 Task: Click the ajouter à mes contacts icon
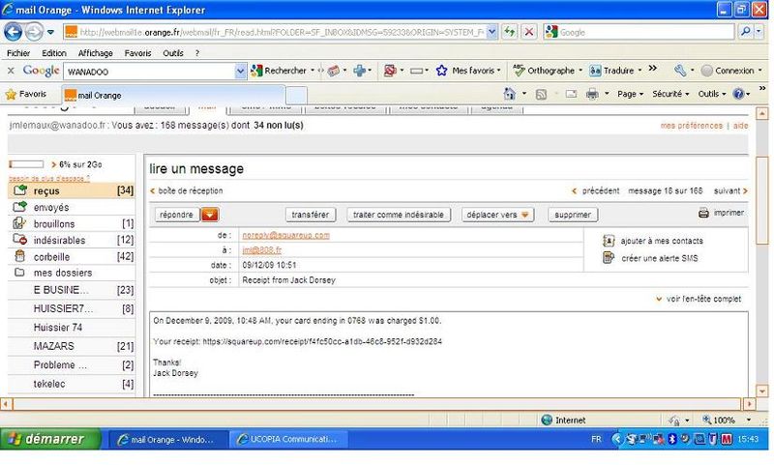pyautogui.click(x=609, y=241)
